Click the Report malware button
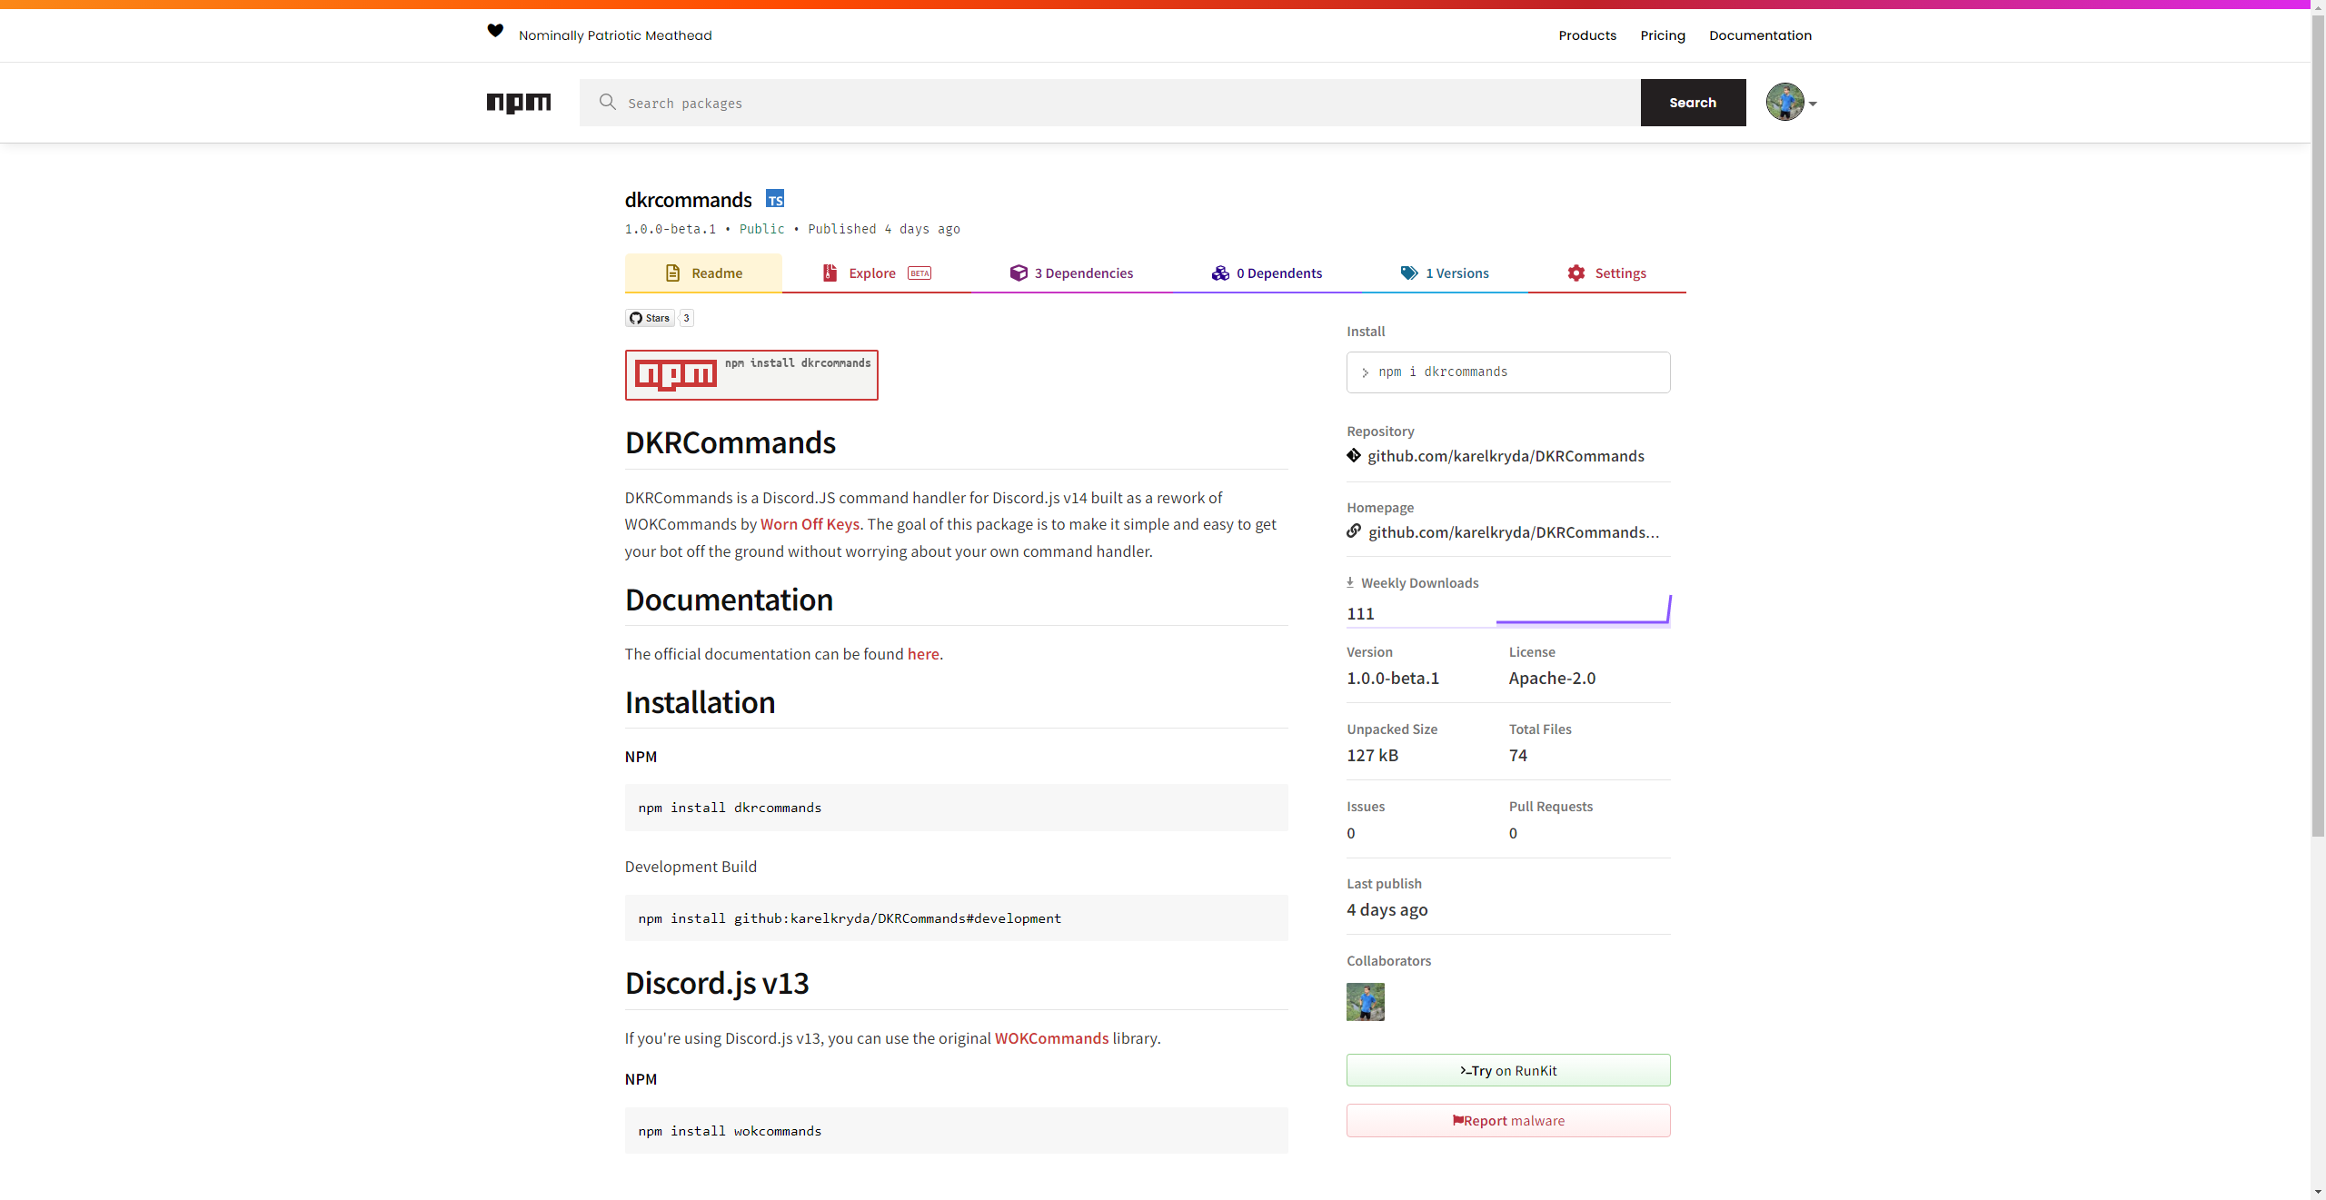2326x1200 pixels. (x=1508, y=1121)
